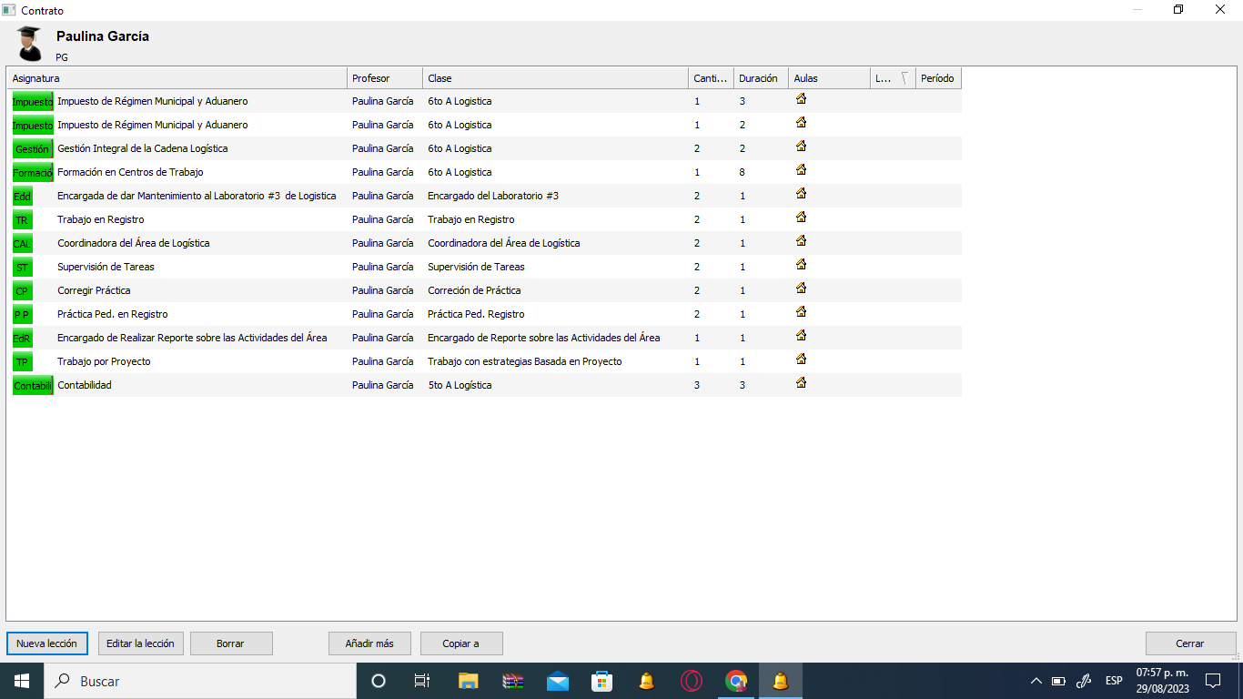The height and width of the screenshot is (699, 1243).
Task: Sort by the Asignatura column header
Action: (177, 78)
